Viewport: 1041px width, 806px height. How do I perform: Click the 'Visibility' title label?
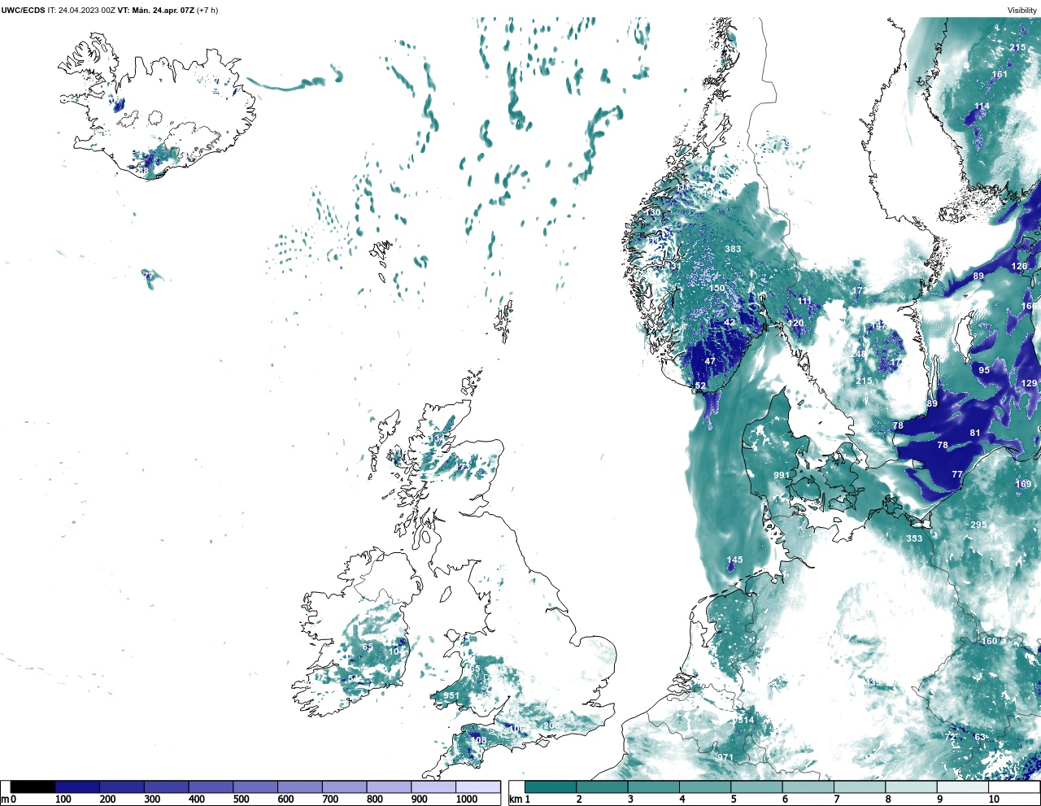click(1022, 11)
